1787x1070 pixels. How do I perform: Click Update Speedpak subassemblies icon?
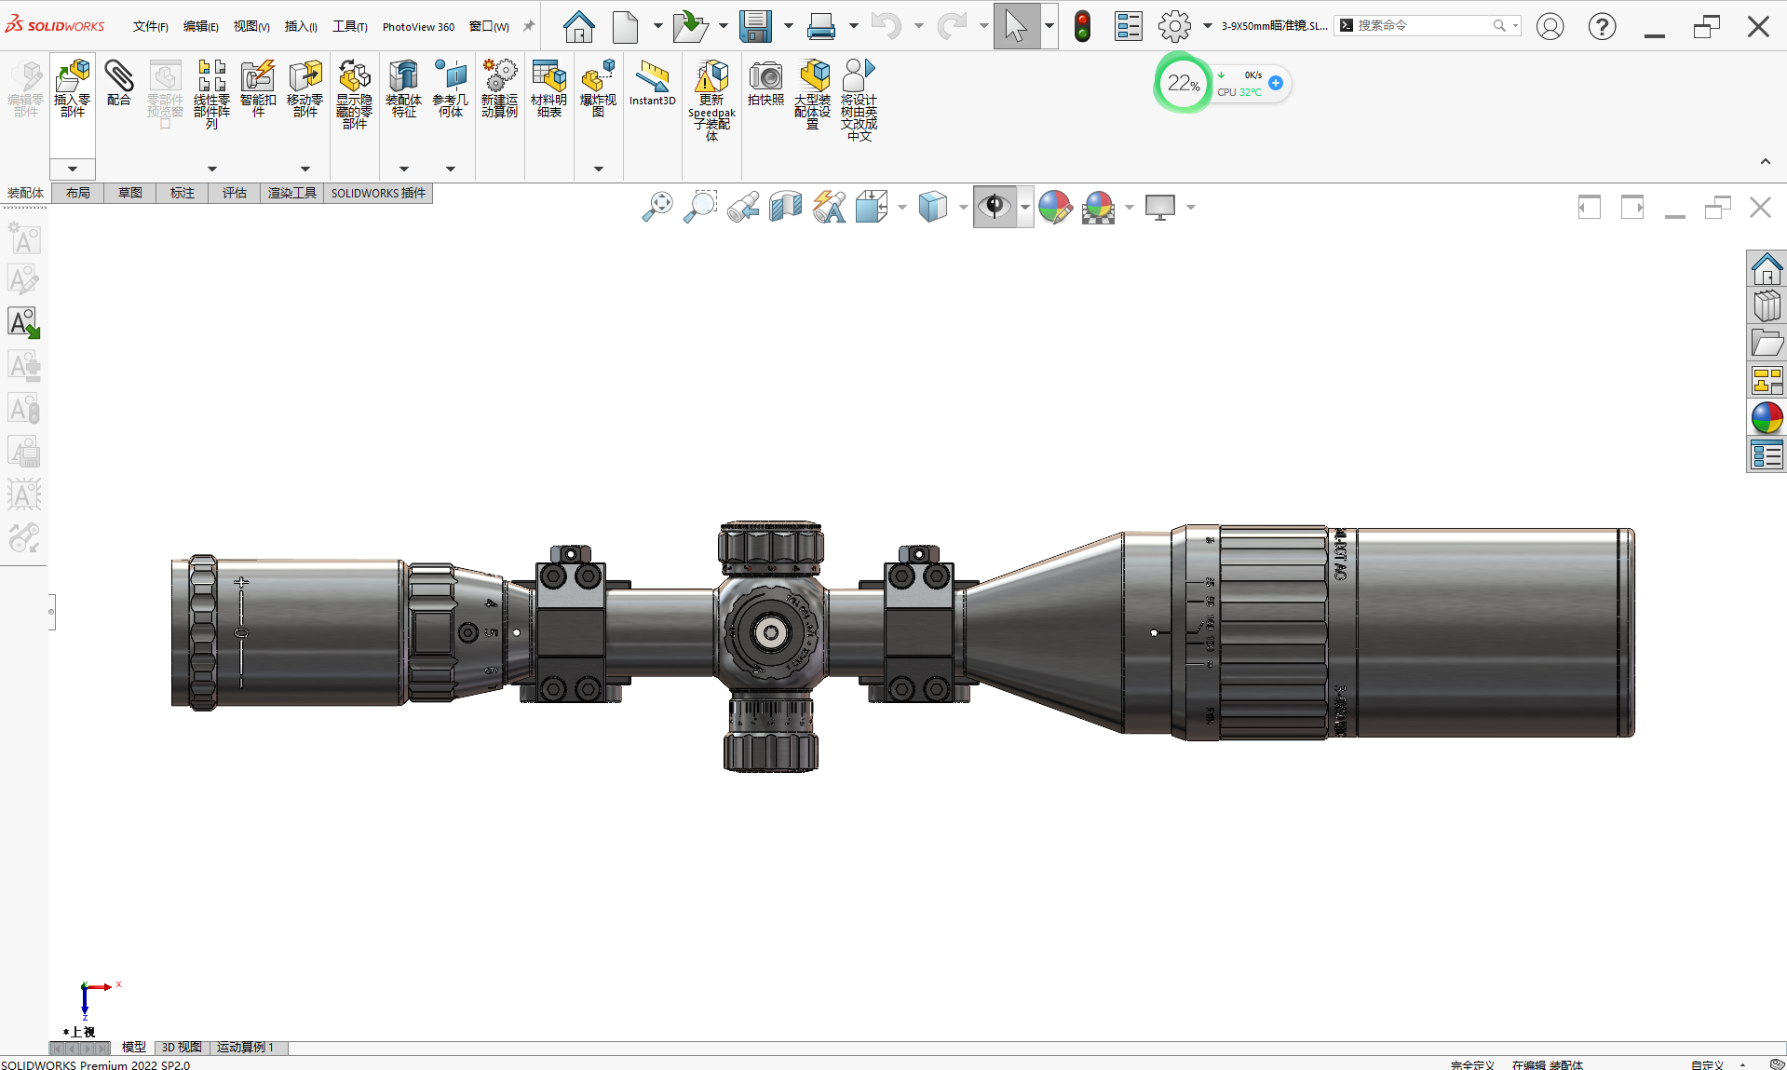[x=711, y=100]
